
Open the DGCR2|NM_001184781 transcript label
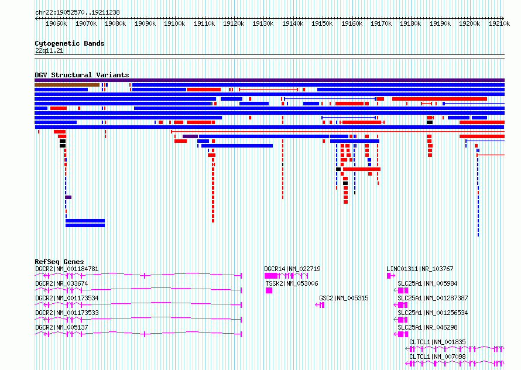pos(67,269)
